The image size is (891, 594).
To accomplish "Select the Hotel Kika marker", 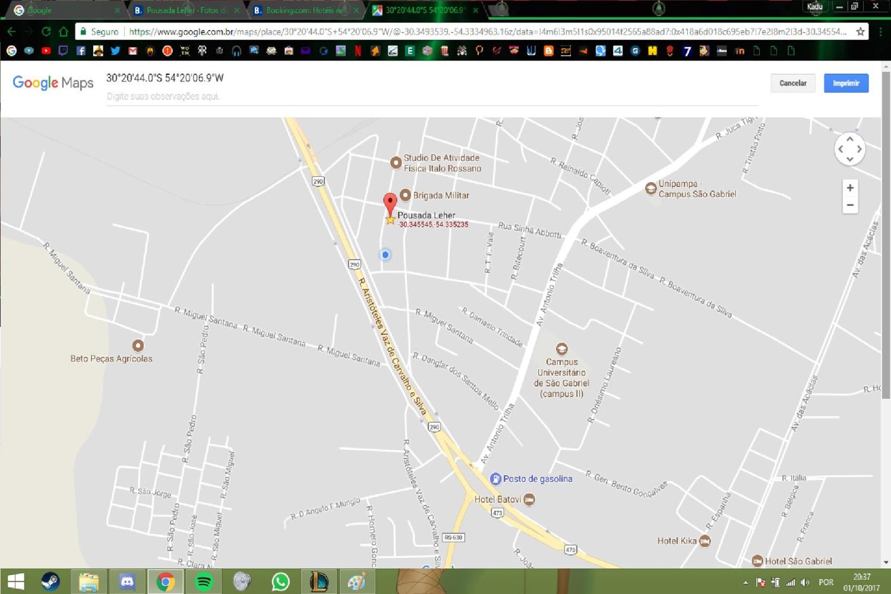I will coord(704,541).
